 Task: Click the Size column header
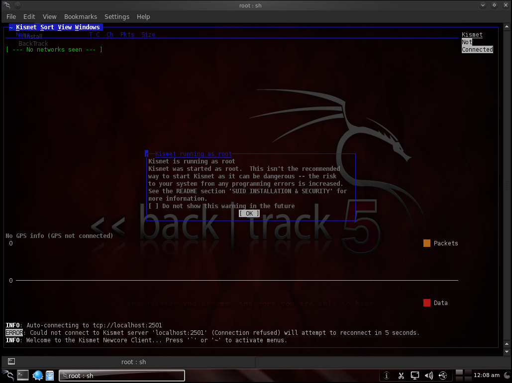[x=148, y=35]
